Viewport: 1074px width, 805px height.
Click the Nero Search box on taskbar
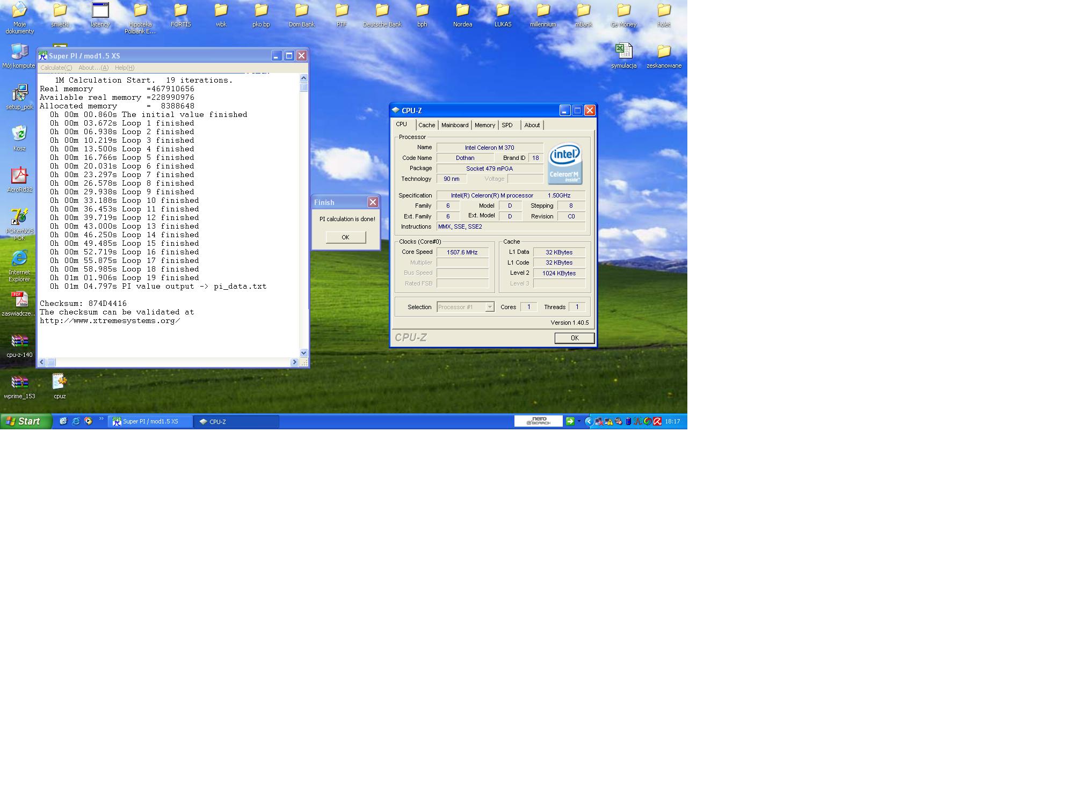(x=539, y=421)
